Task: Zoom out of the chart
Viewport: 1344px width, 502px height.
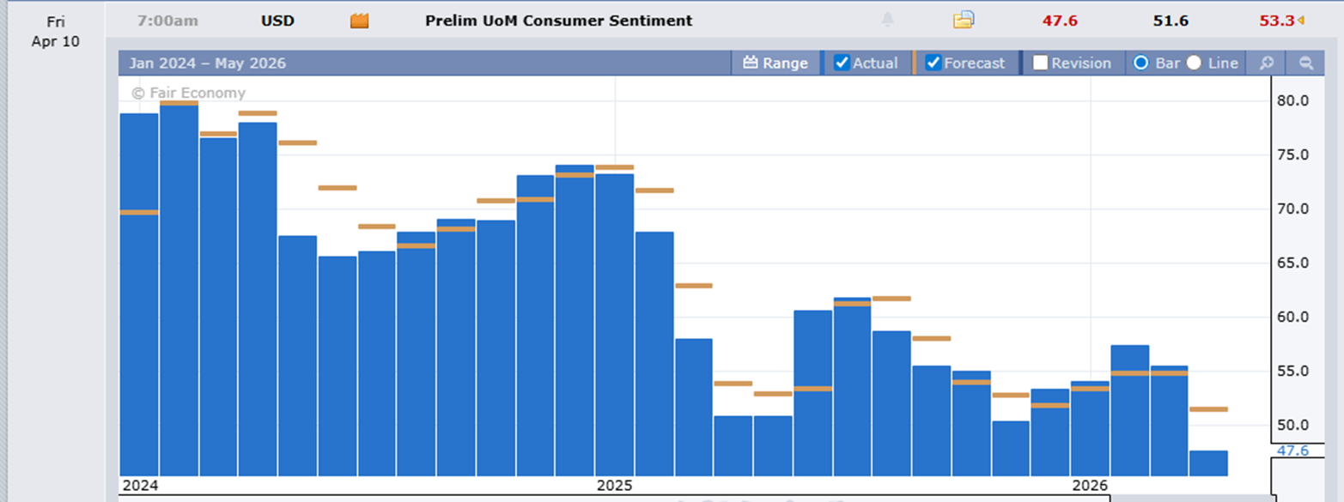Action: point(1305,64)
